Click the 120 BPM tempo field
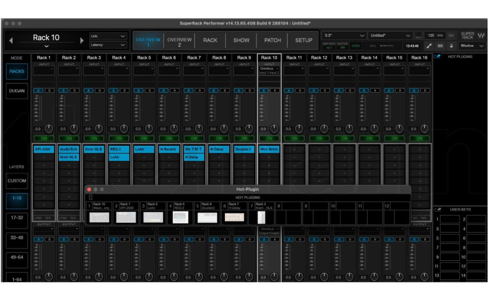Screen dimensions: 489x302 [x=436, y=35]
